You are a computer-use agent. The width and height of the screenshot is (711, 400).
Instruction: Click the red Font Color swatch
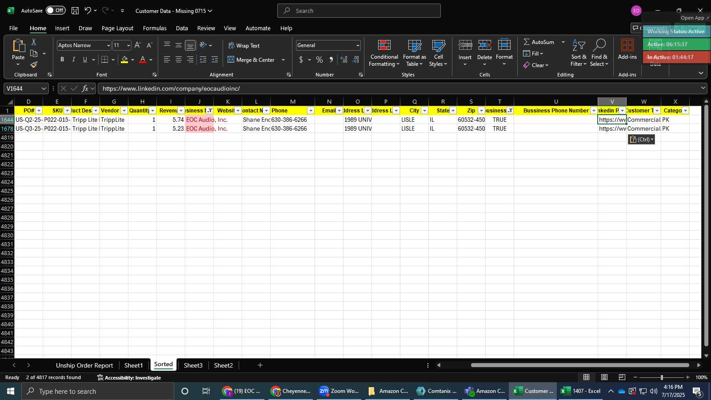[x=143, y=60]
